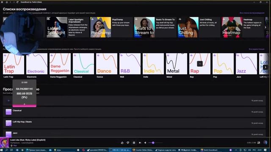Open the Windows Start menu
Screen dimensions: 271x152
coord(2,150)
